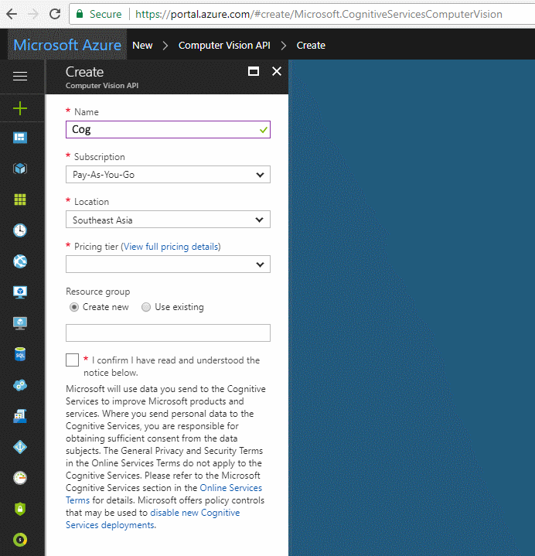Open Cloud services gear-cloud icon
This screenshot has width=535, height=556.
point(20,385)
